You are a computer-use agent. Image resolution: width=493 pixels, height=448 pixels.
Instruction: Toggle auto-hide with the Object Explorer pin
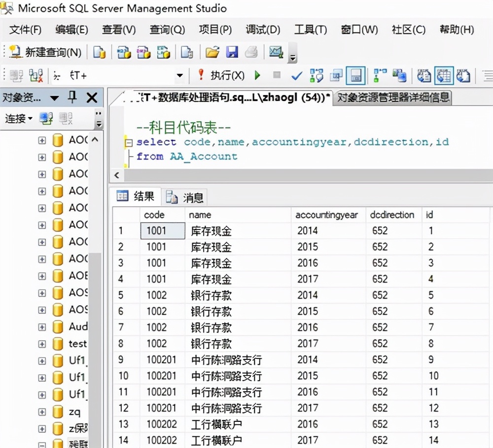tap(72, 97)
